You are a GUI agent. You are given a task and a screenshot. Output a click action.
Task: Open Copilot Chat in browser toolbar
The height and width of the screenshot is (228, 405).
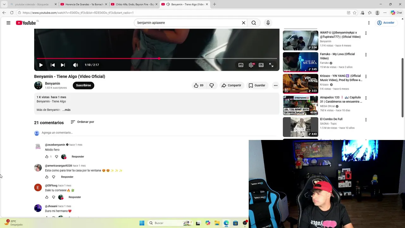pyautogui.click(x=396, y=13)
